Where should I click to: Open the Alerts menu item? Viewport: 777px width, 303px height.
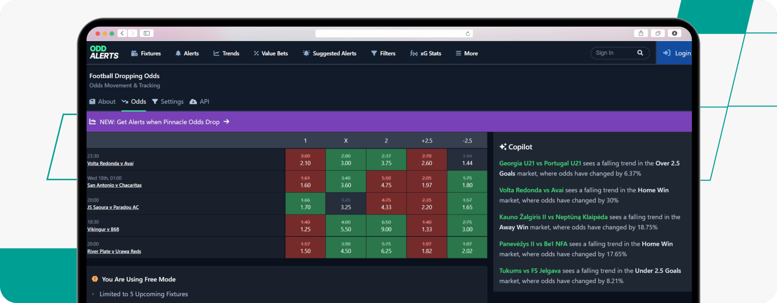point(187,54)
